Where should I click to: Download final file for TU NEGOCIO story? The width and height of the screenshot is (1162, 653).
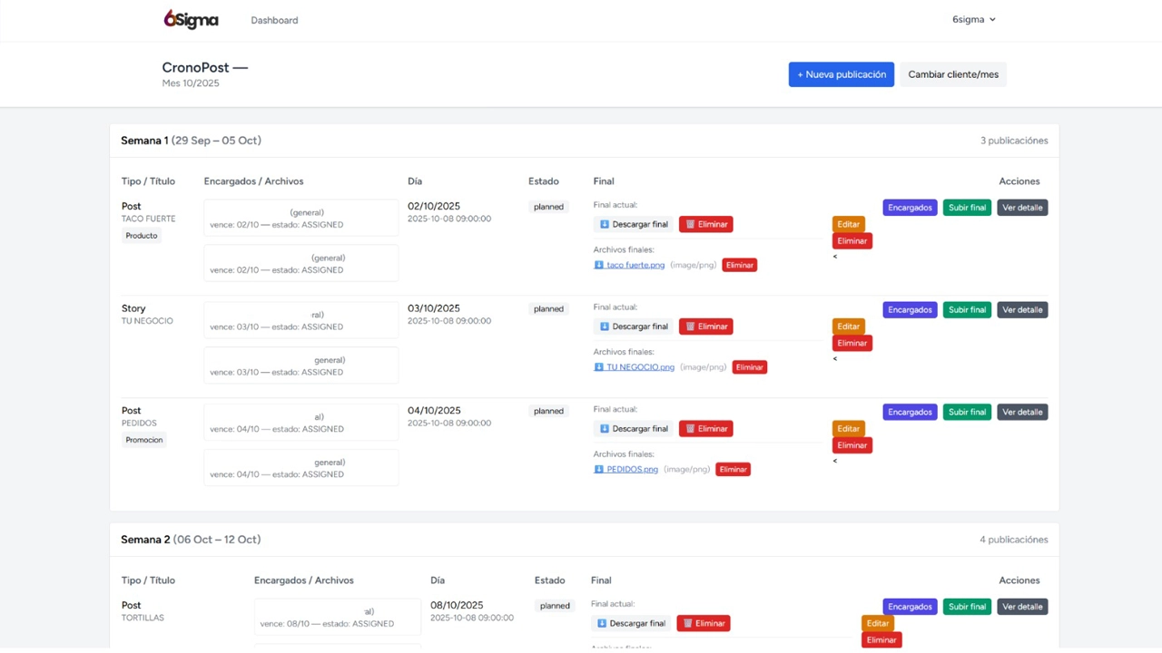click(634, 326)
